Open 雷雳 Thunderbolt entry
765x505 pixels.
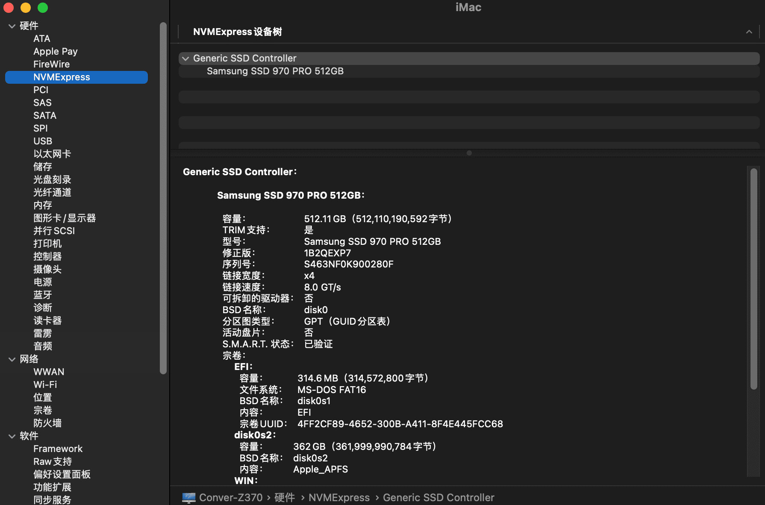pos(43,334)
